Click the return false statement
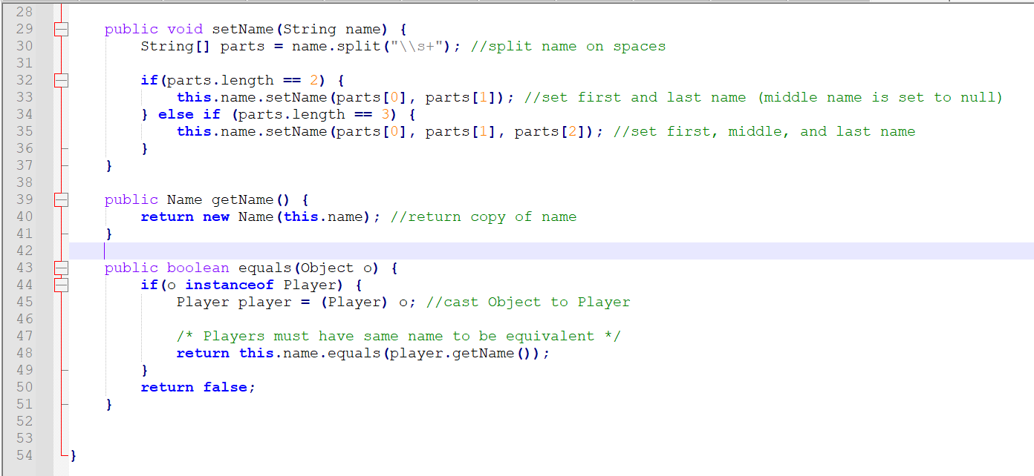Screen dimensions: 1034x476 [x=198, y=387]
